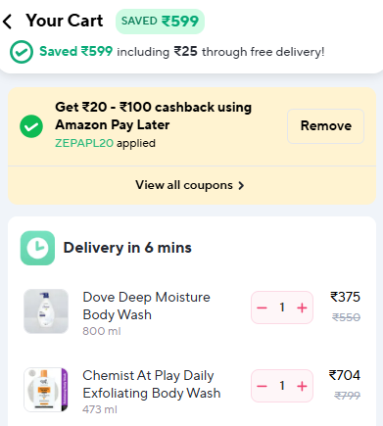The height and width of the screenshot is (426, 383).
Task: Open the Chemist At Play Body Wash thumbnail
Action: click(46, 390)
